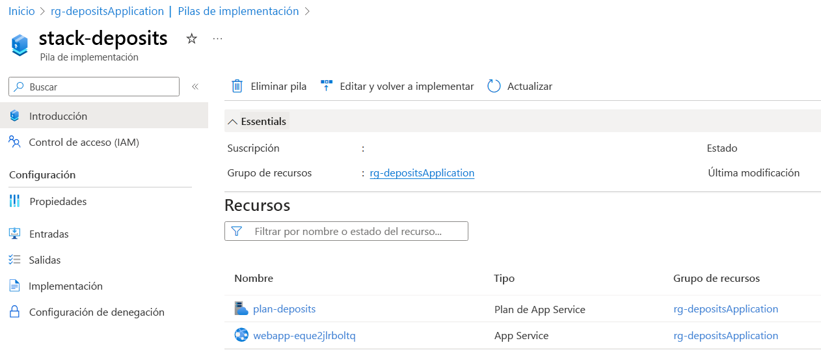This screenshot has width=821, height=358.
Task: Click the Configuración section heading
Action: point(42,175)
